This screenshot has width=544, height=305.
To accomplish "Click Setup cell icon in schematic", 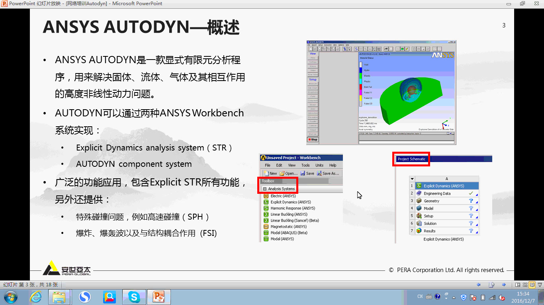I will (x=419, y=216).
